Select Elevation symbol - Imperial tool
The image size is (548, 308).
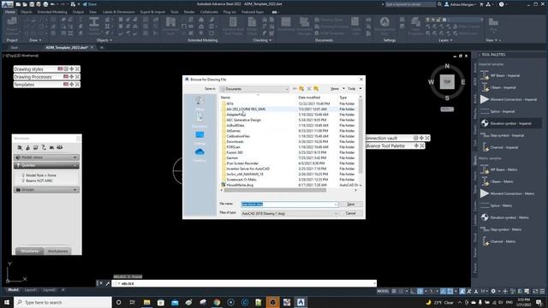point(506,123)
